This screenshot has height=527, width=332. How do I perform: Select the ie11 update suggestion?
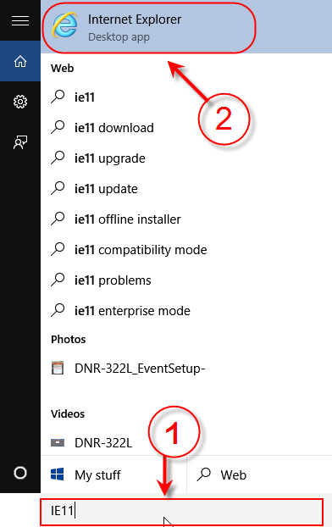coord(186,189)
